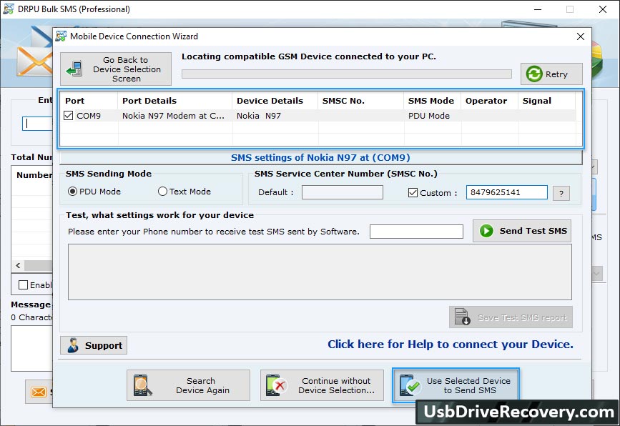Viewport: 620px width, 426px height.
Task: Toggle the Enable checkbox in the main window
Action: coord(24,285)
